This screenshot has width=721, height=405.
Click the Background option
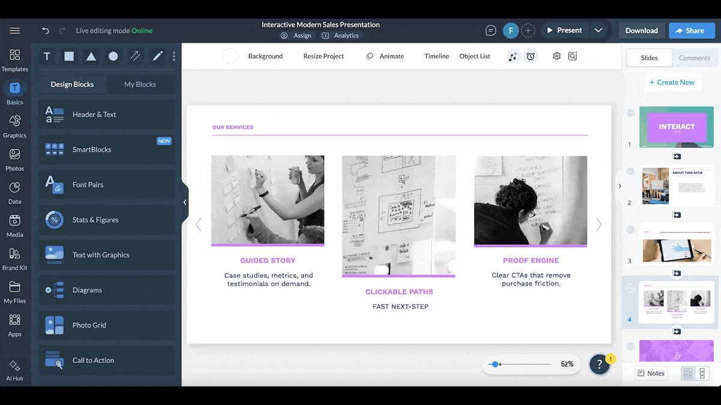(266, 56)
